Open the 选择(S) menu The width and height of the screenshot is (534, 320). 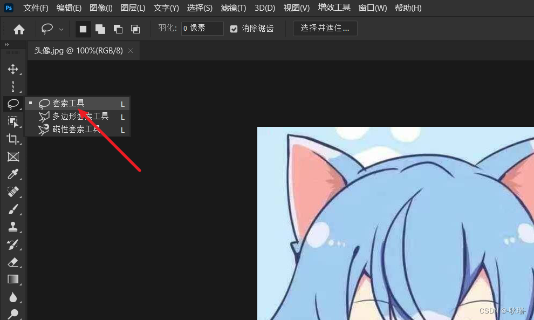point(200,8)
